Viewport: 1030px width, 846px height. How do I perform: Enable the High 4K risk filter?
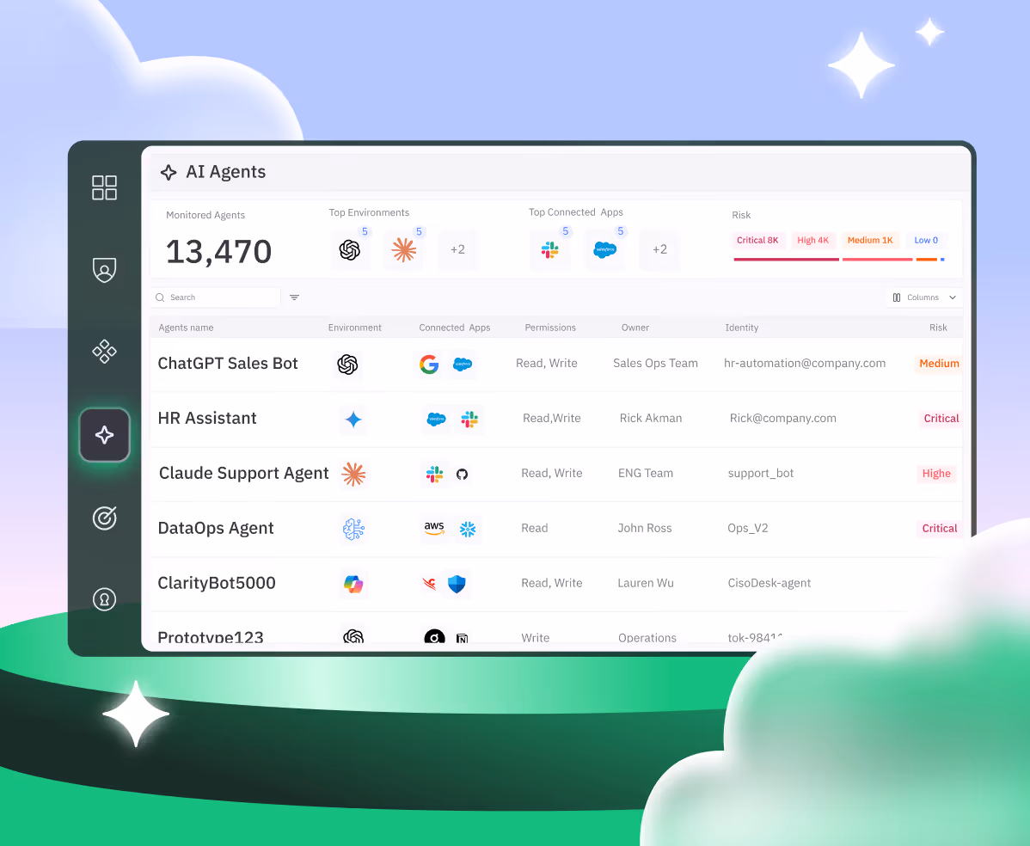click(812, 240)
